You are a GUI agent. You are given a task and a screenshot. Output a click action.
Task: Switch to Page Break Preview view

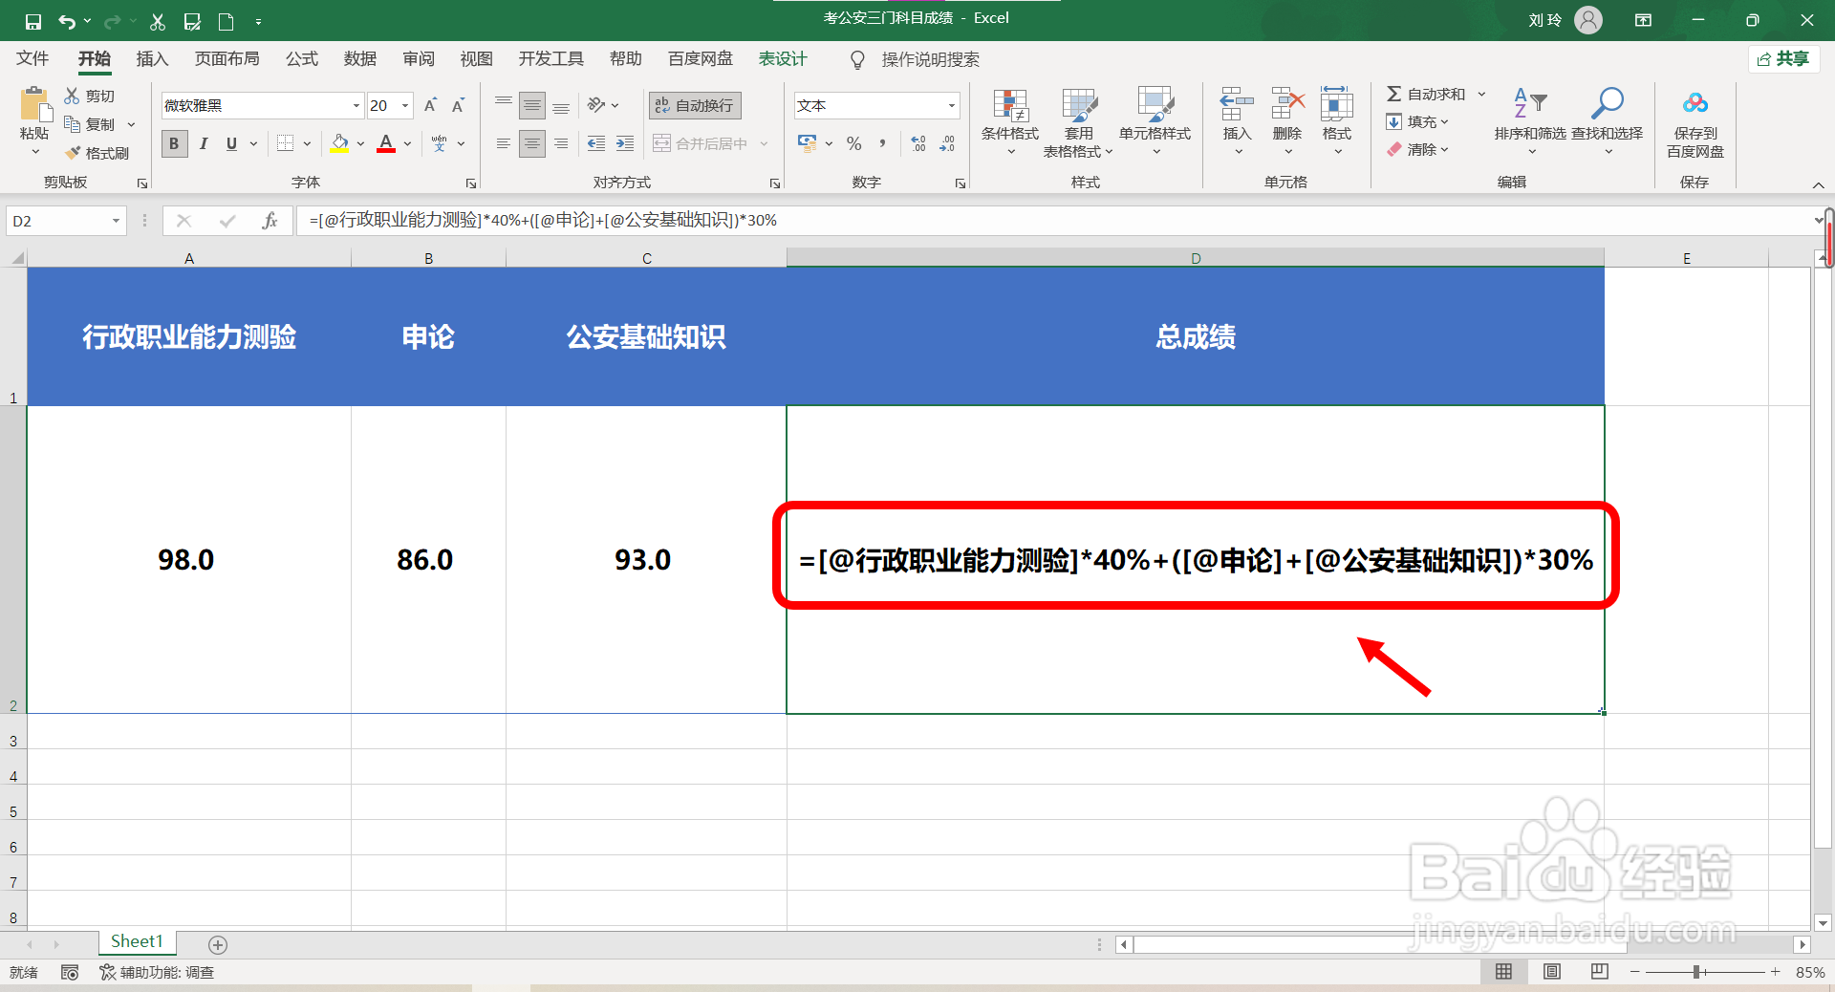[1600, 972]
